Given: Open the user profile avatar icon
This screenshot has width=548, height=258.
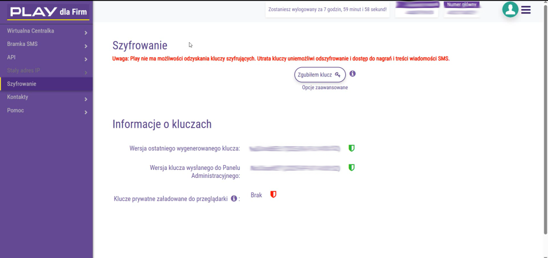Looking at the screenshot, I should coord(510,10).
